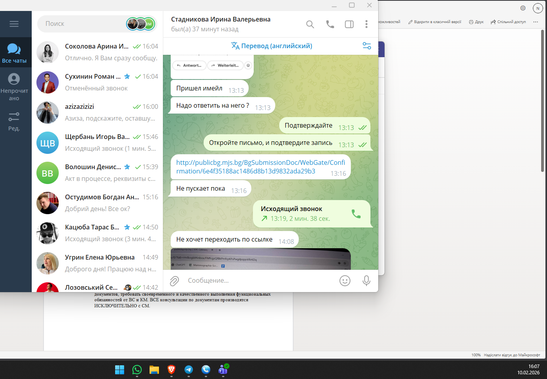Screen dimensions: 547x379
Task: Open the account N avatar in background window
Action: pos(538,8)
